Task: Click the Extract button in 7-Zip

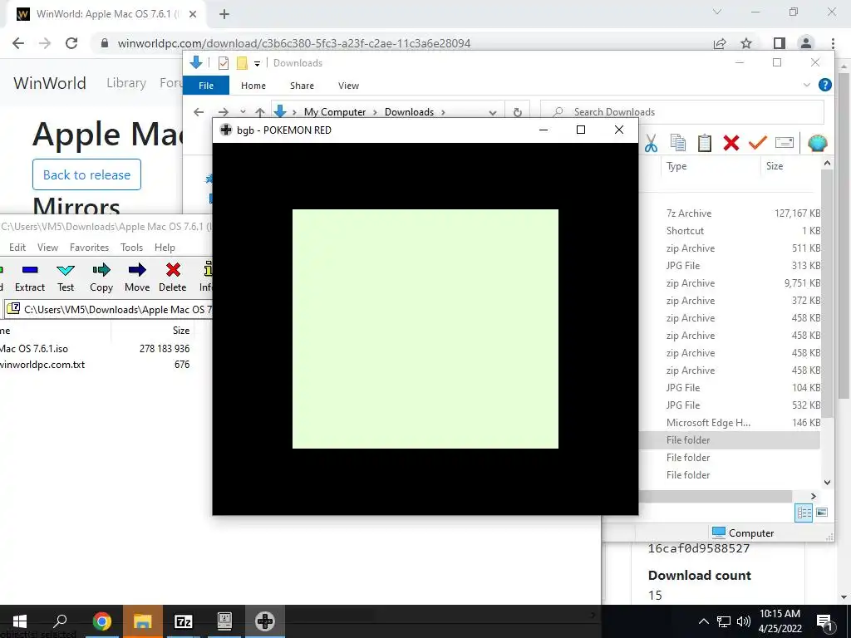Action: pyautogui.click(x=30, y=277)
